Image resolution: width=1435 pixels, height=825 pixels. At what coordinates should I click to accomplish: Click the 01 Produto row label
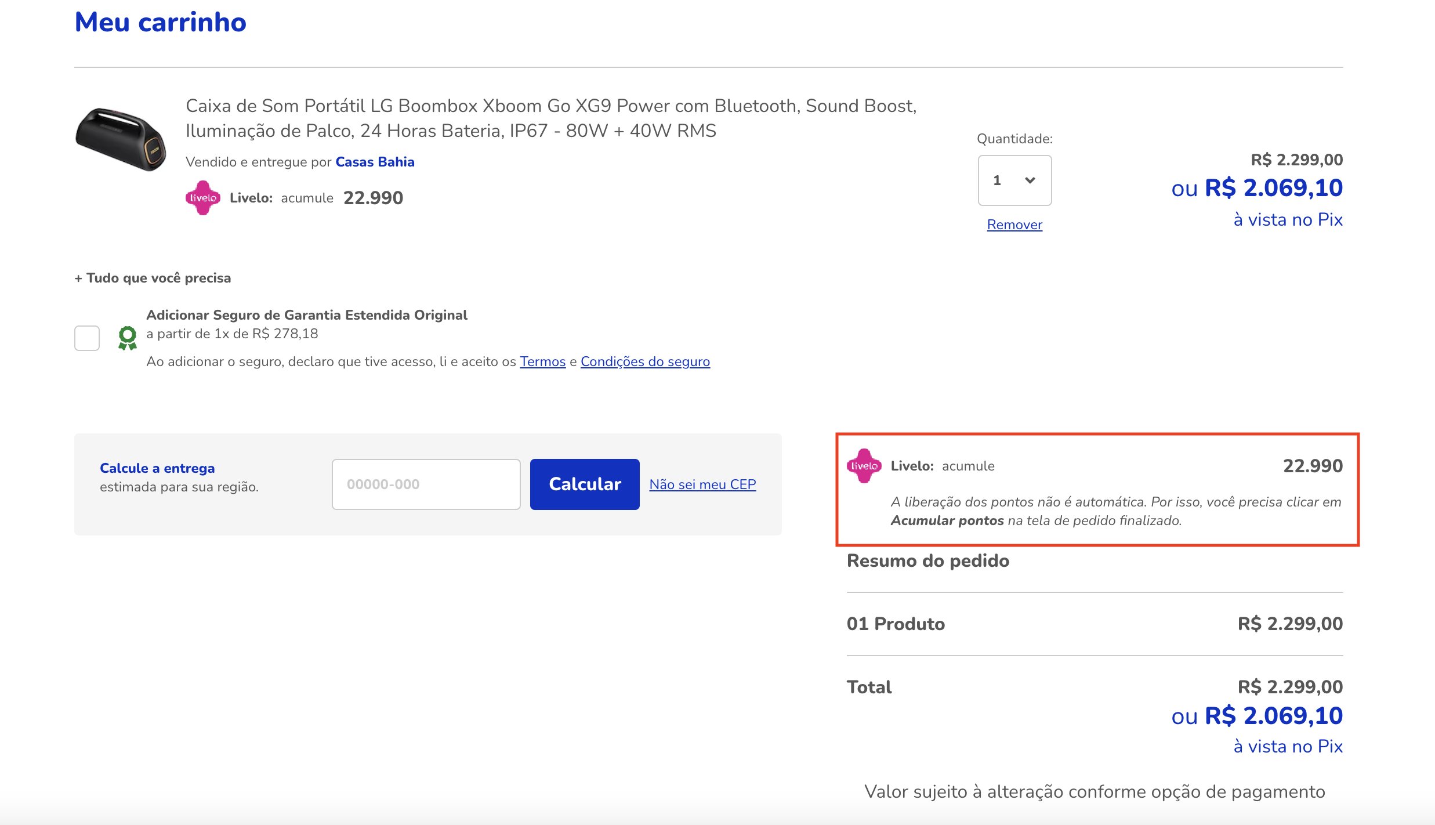pos(896,624)
